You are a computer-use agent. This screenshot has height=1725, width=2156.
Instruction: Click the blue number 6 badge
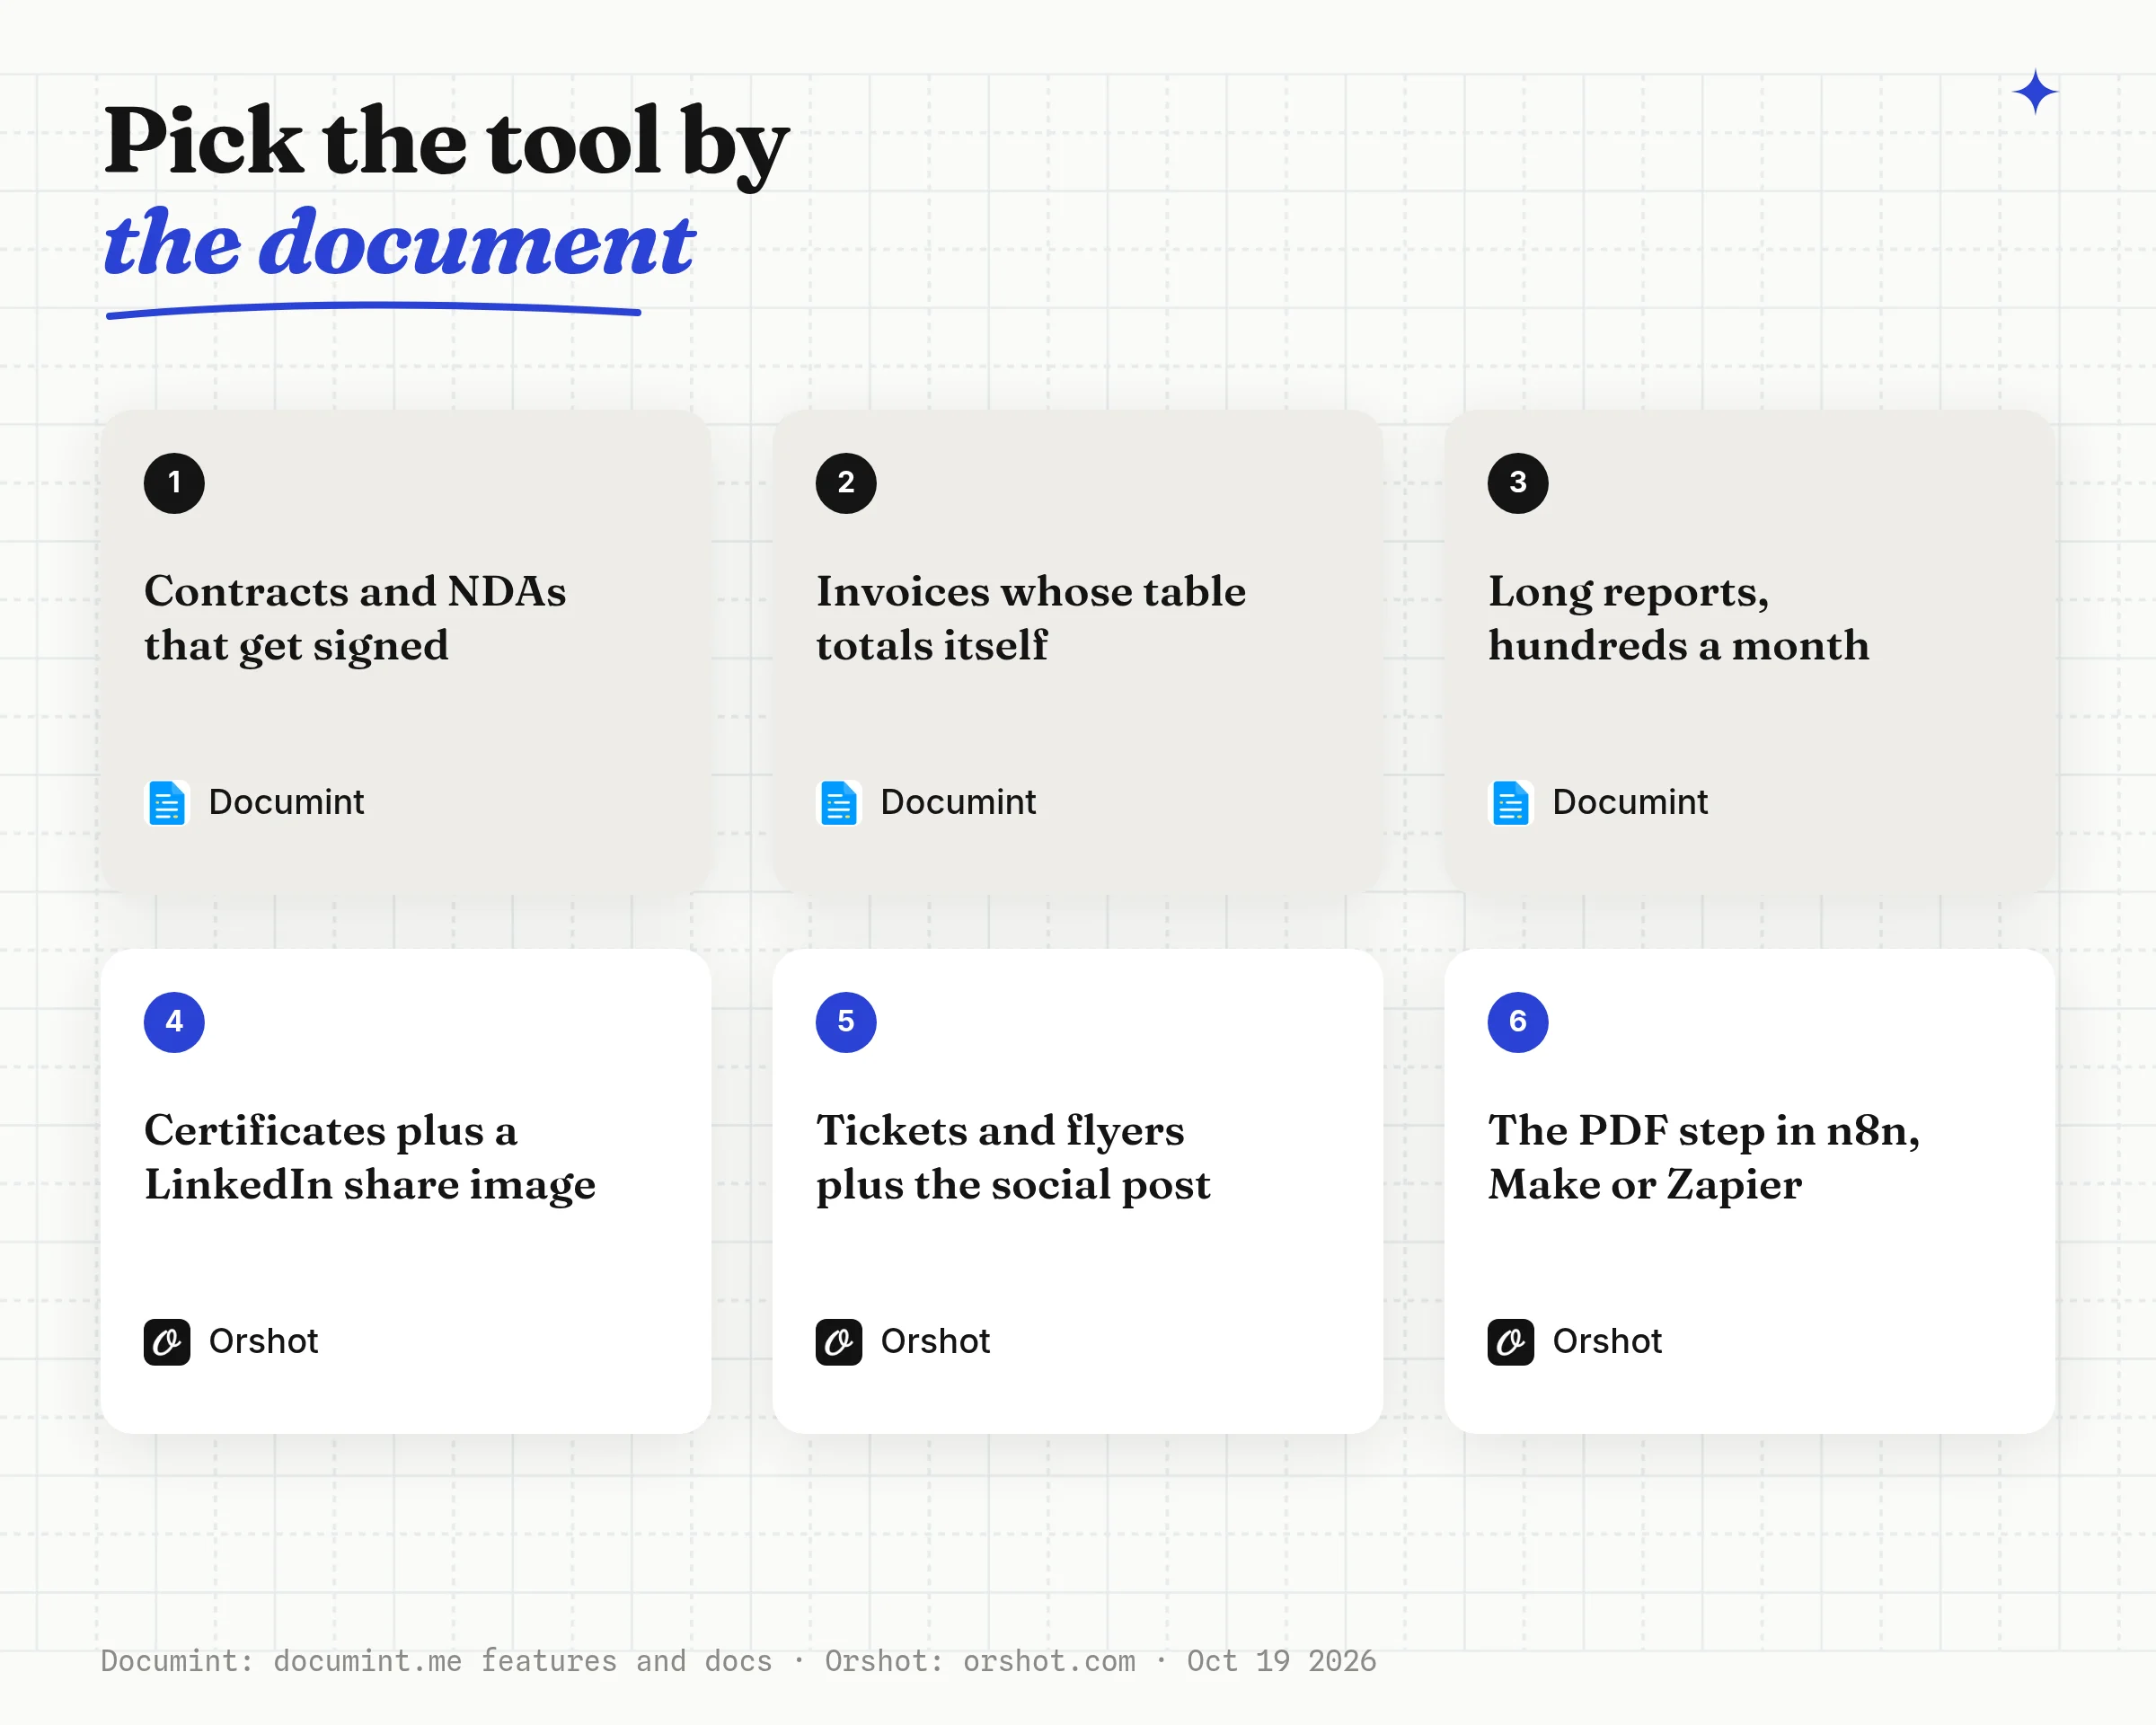1518,1022
